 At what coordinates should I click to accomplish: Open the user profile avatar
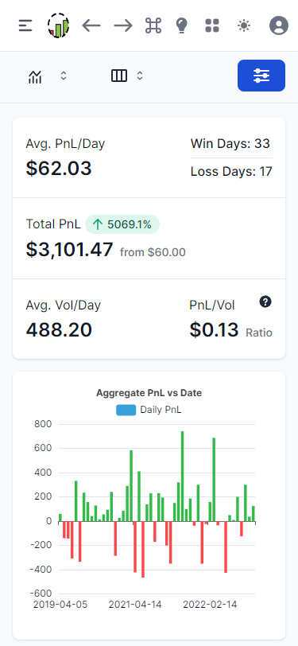pyautogui.click(x=279, y=25)
